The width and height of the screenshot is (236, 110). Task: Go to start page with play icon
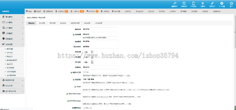(35, 11)
